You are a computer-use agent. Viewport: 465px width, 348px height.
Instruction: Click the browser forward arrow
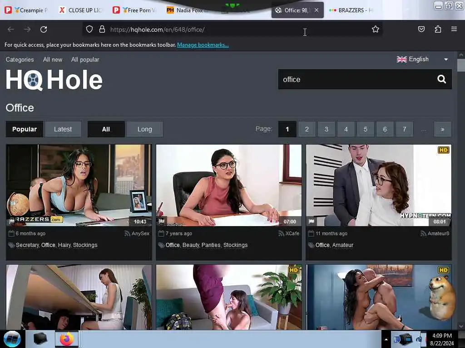[x=27, y=29]
